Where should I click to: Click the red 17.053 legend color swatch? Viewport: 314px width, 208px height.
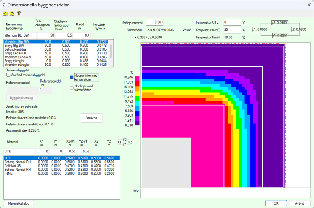137,82
